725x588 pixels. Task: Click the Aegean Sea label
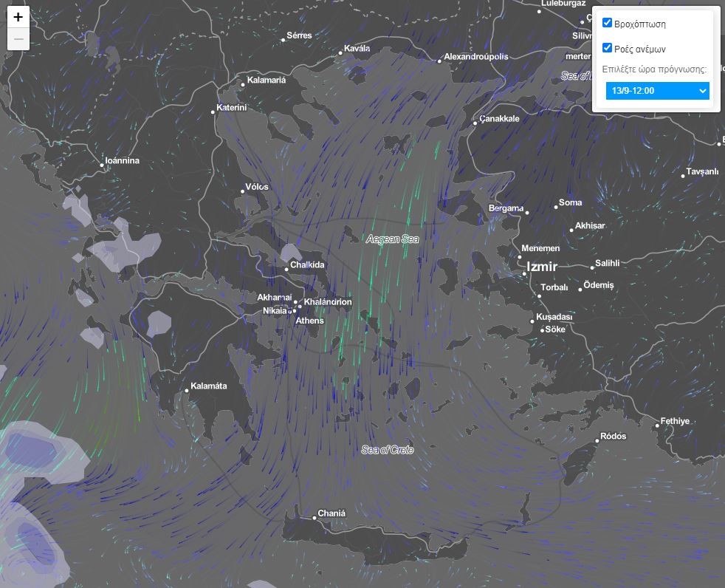(x=392, y=239)
